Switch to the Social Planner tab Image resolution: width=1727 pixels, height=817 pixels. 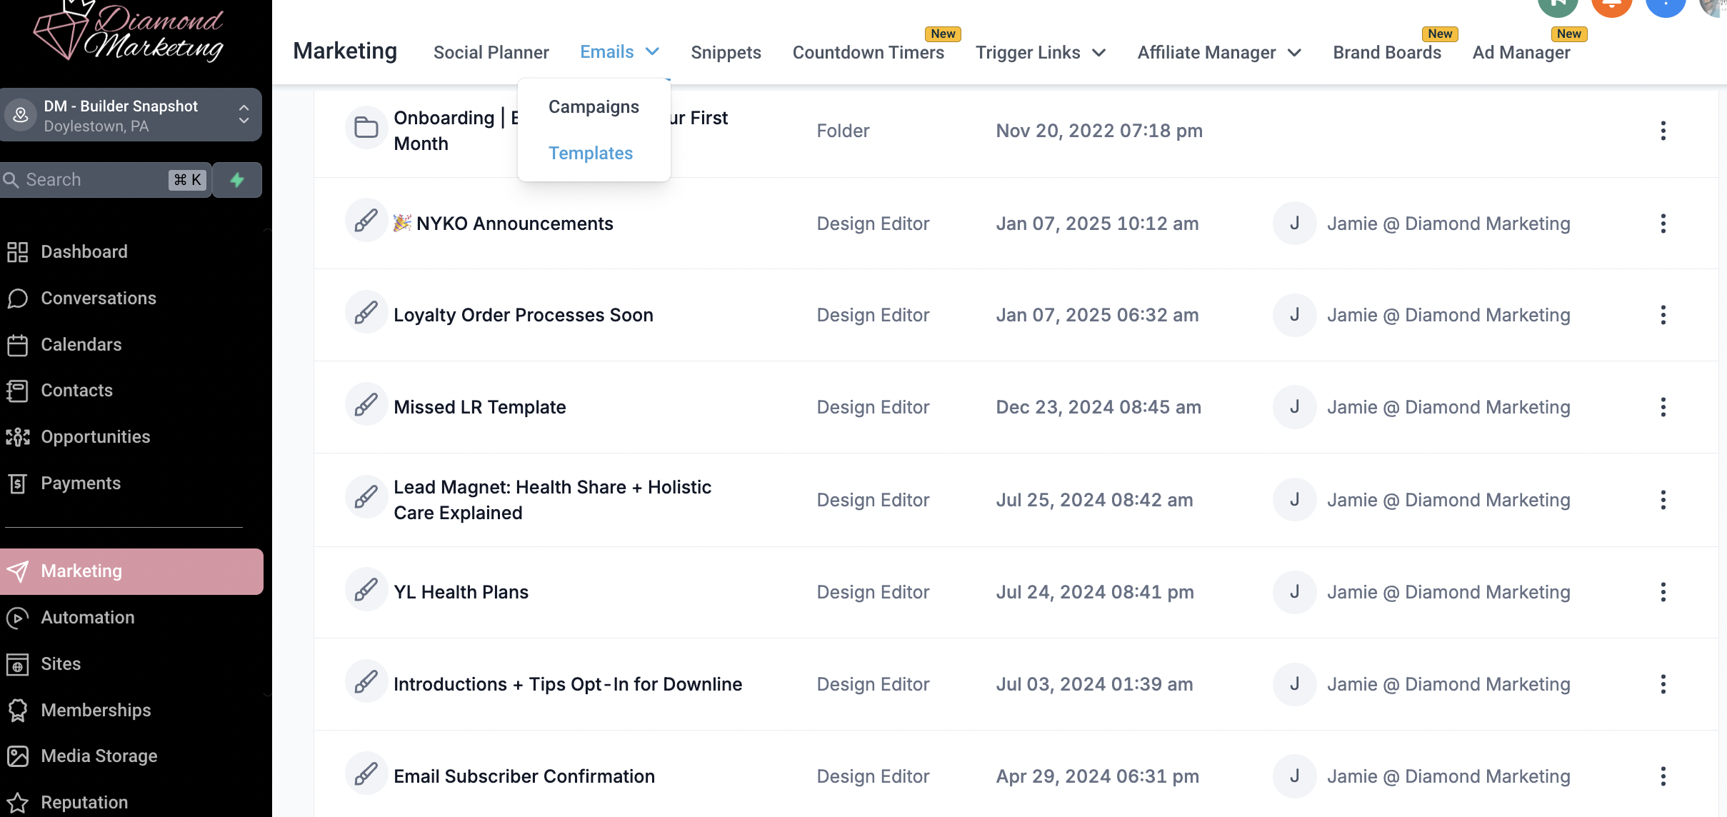click(491, 52)
